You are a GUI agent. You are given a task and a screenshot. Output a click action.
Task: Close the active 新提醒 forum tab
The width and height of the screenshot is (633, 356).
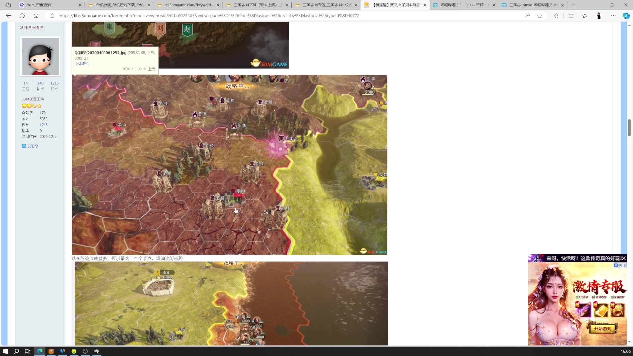[x=425, y=5]
